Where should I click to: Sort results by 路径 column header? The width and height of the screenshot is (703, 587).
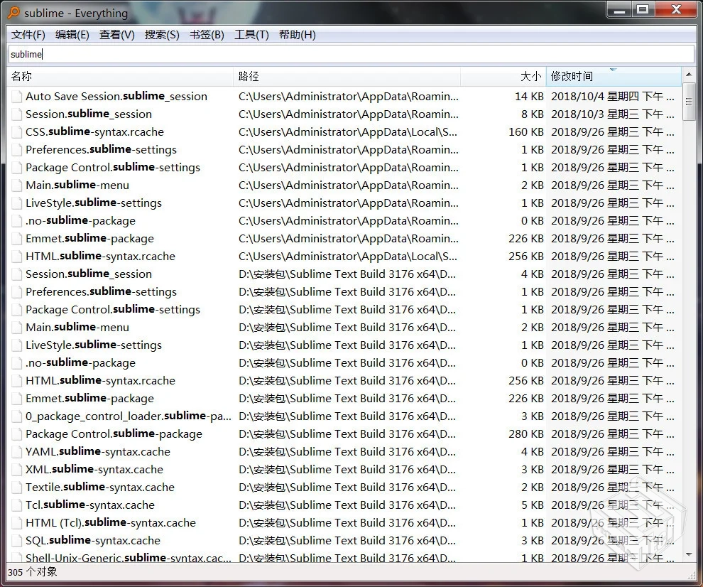pyautogui.click(x=347, y=76)
